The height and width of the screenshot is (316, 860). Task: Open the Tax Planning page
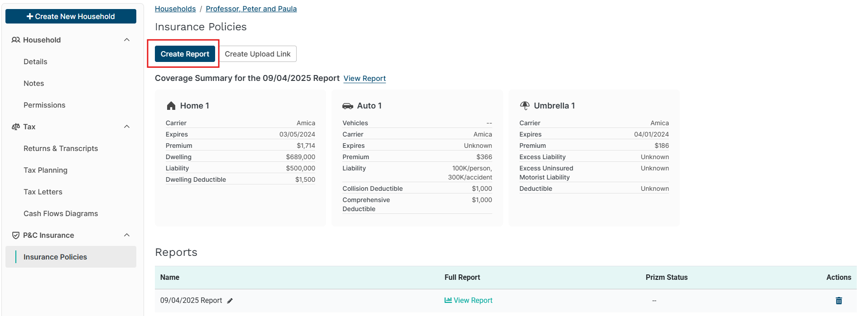(45, 170)
